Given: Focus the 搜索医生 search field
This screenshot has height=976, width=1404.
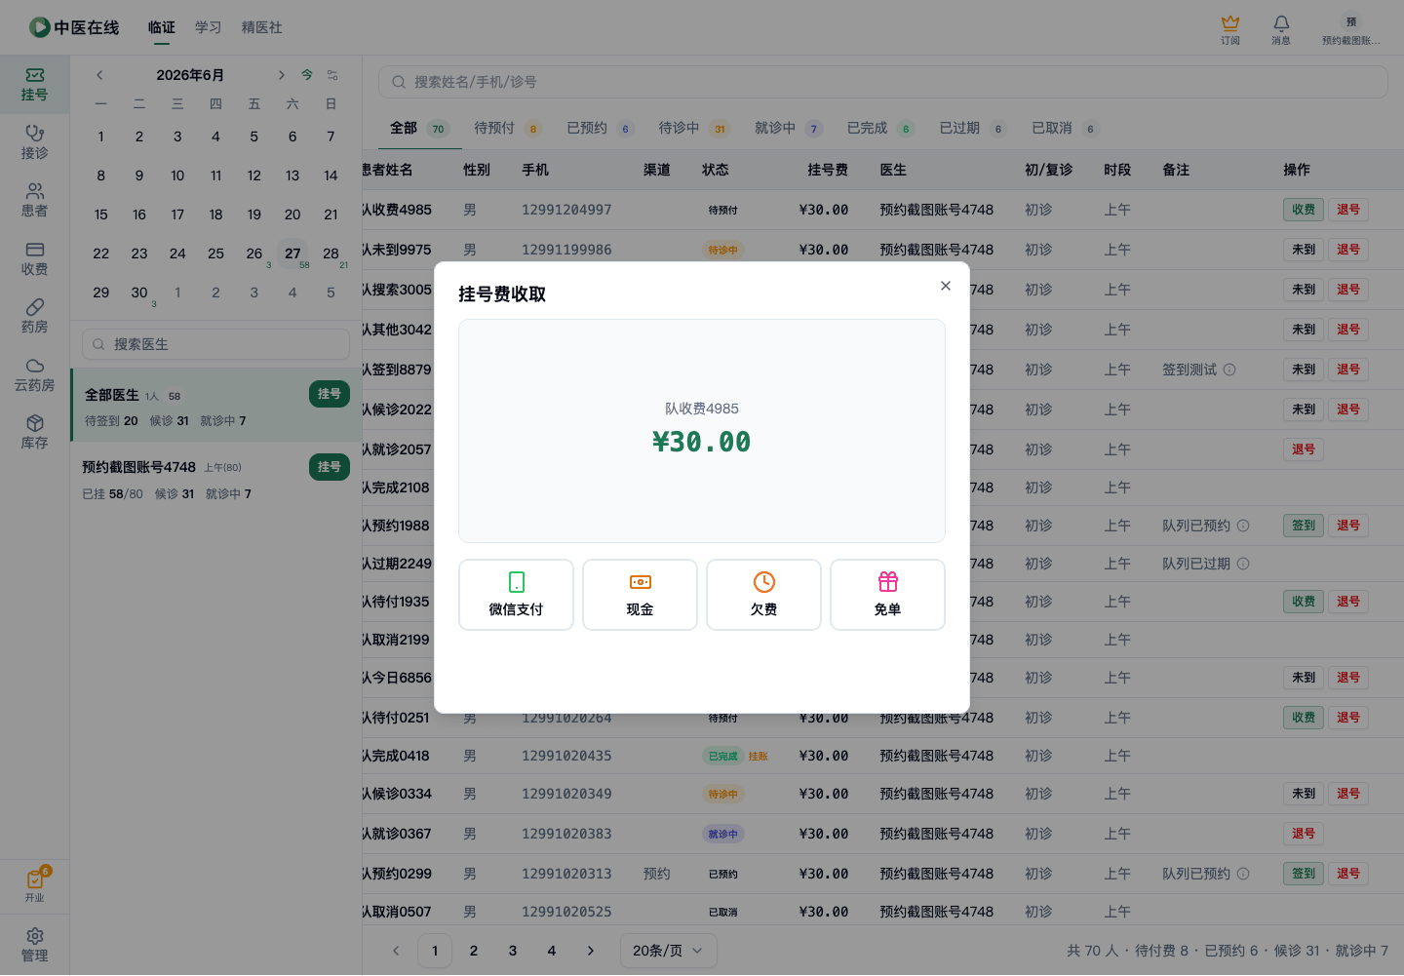Looking at the screenshot, I should pos(215,344).
